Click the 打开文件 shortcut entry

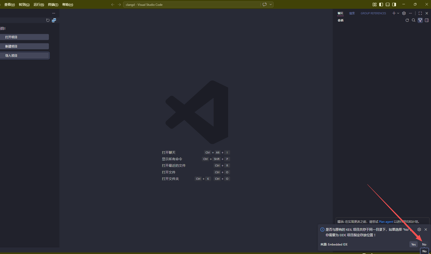pos(169,172)
